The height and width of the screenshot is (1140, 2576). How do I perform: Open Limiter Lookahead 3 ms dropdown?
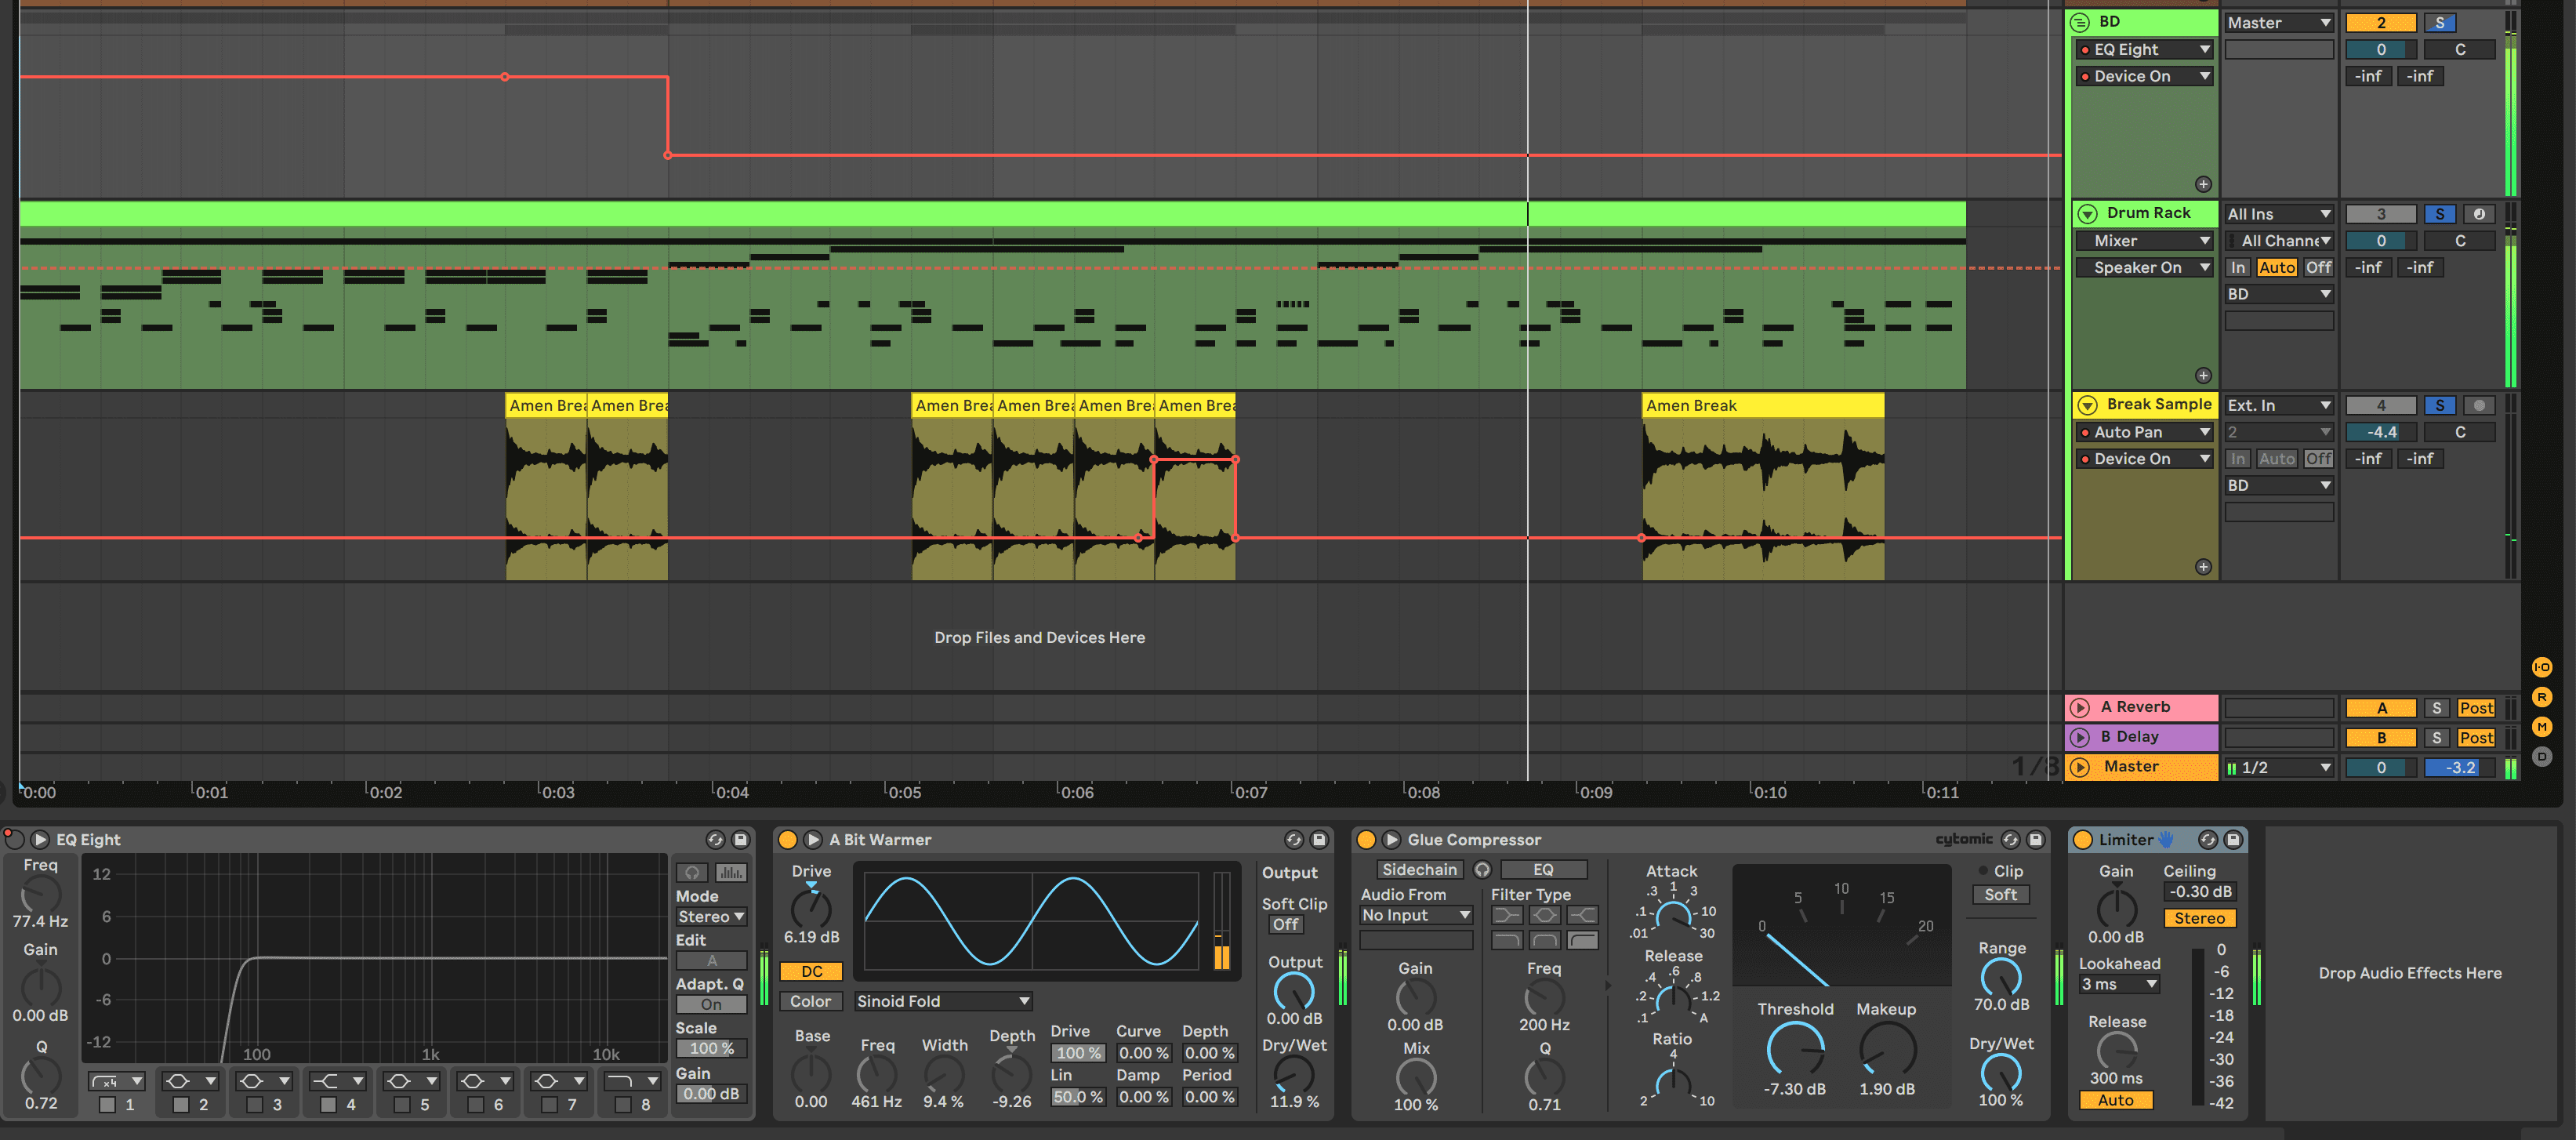pos(2118,985)
